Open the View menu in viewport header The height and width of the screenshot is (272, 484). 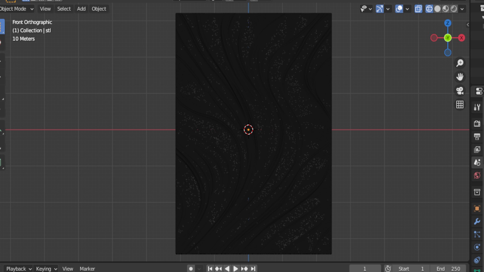click(x=45, y=9)
